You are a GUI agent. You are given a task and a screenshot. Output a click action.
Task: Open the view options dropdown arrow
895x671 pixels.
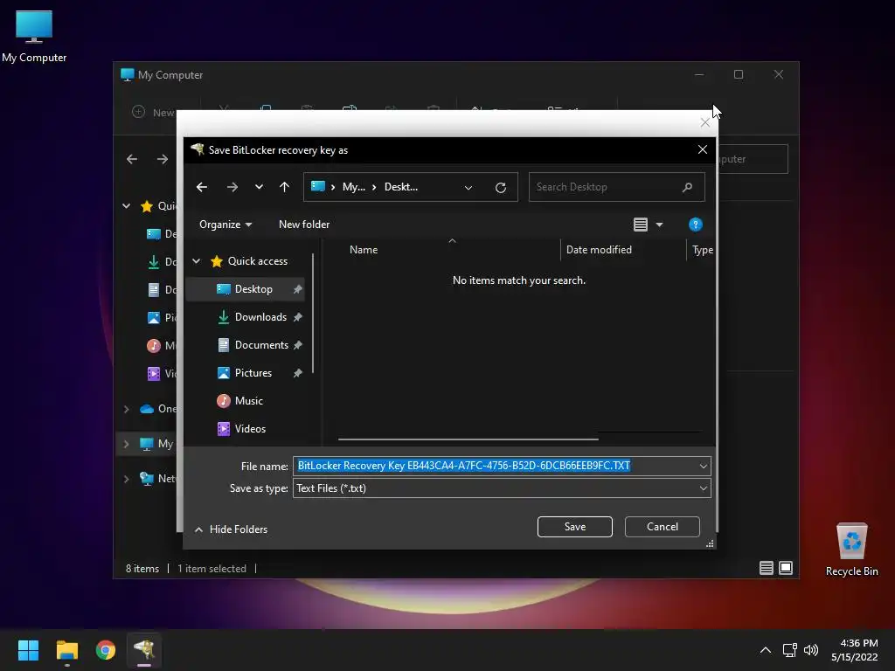(659, 225)
